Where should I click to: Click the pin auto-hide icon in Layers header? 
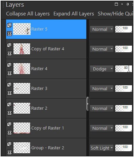(x=128, y=4)
